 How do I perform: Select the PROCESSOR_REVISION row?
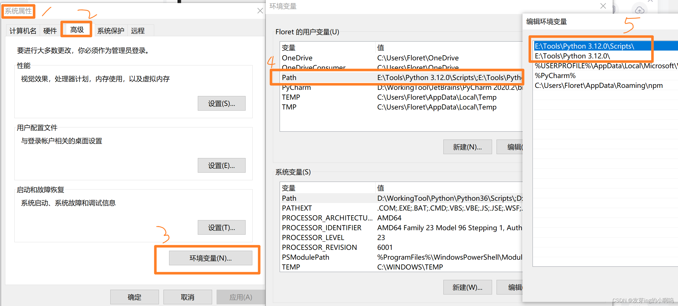(x=401, y=247)
